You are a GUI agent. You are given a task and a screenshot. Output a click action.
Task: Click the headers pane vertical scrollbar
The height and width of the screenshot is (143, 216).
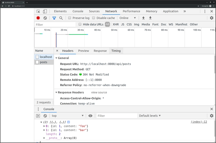click(x=215, y=64)
